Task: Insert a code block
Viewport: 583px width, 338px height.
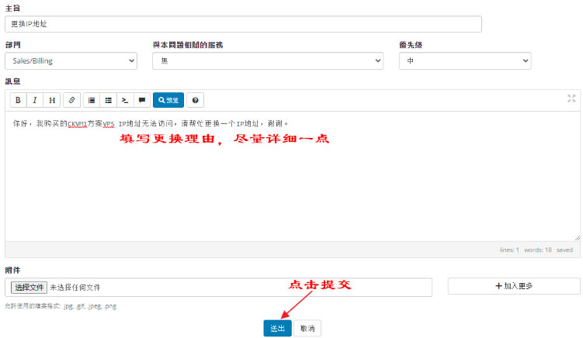Action: [x=125, y=100]
